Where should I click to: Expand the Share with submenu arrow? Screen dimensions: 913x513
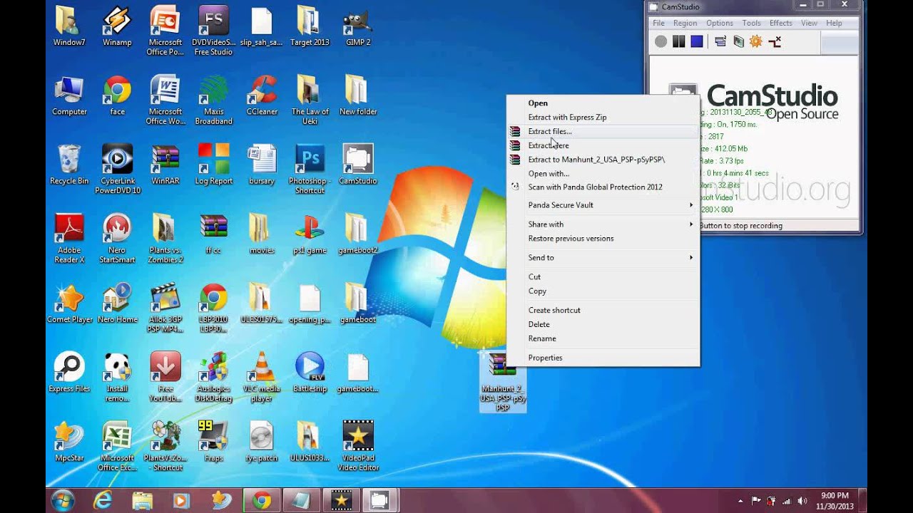point(690,224)
